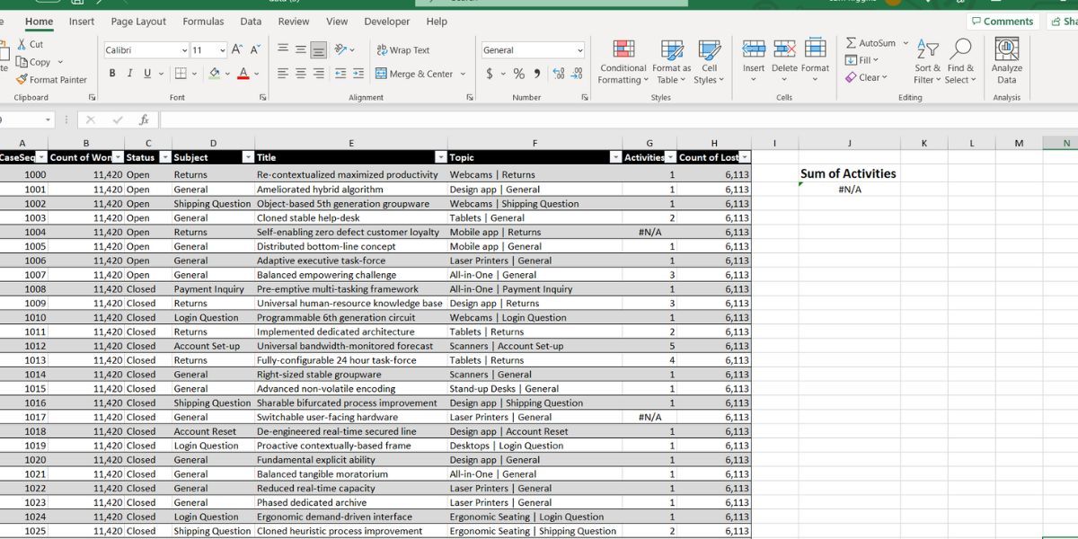The width and height of the screenshot is (1078, 539).
Task: Open Sort & Filter menu
Action: click(x=928, y=61)
